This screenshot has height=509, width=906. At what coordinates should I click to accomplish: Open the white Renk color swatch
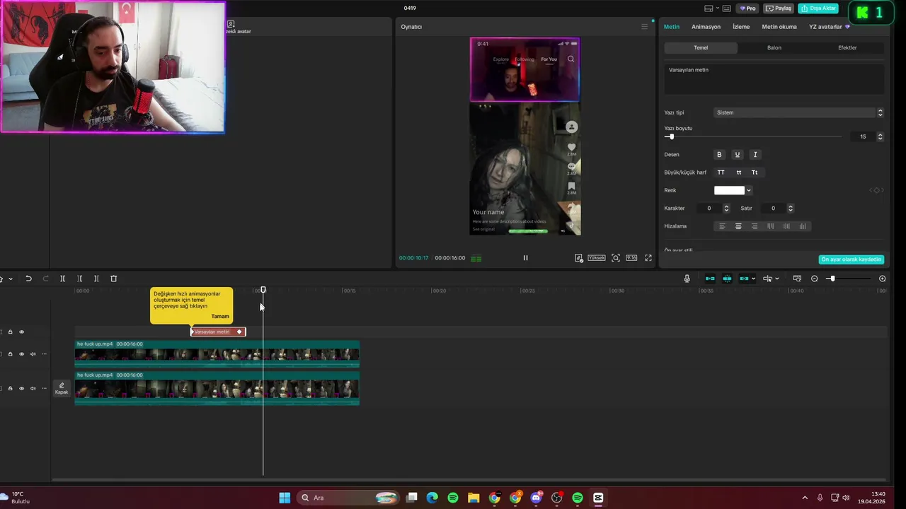[x=729, y=190]
